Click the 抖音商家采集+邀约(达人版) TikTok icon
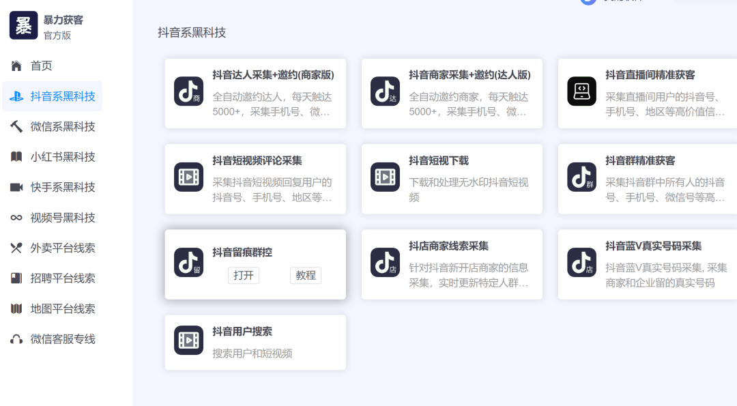This screenshot has width=737, height=406. point(385,91)
